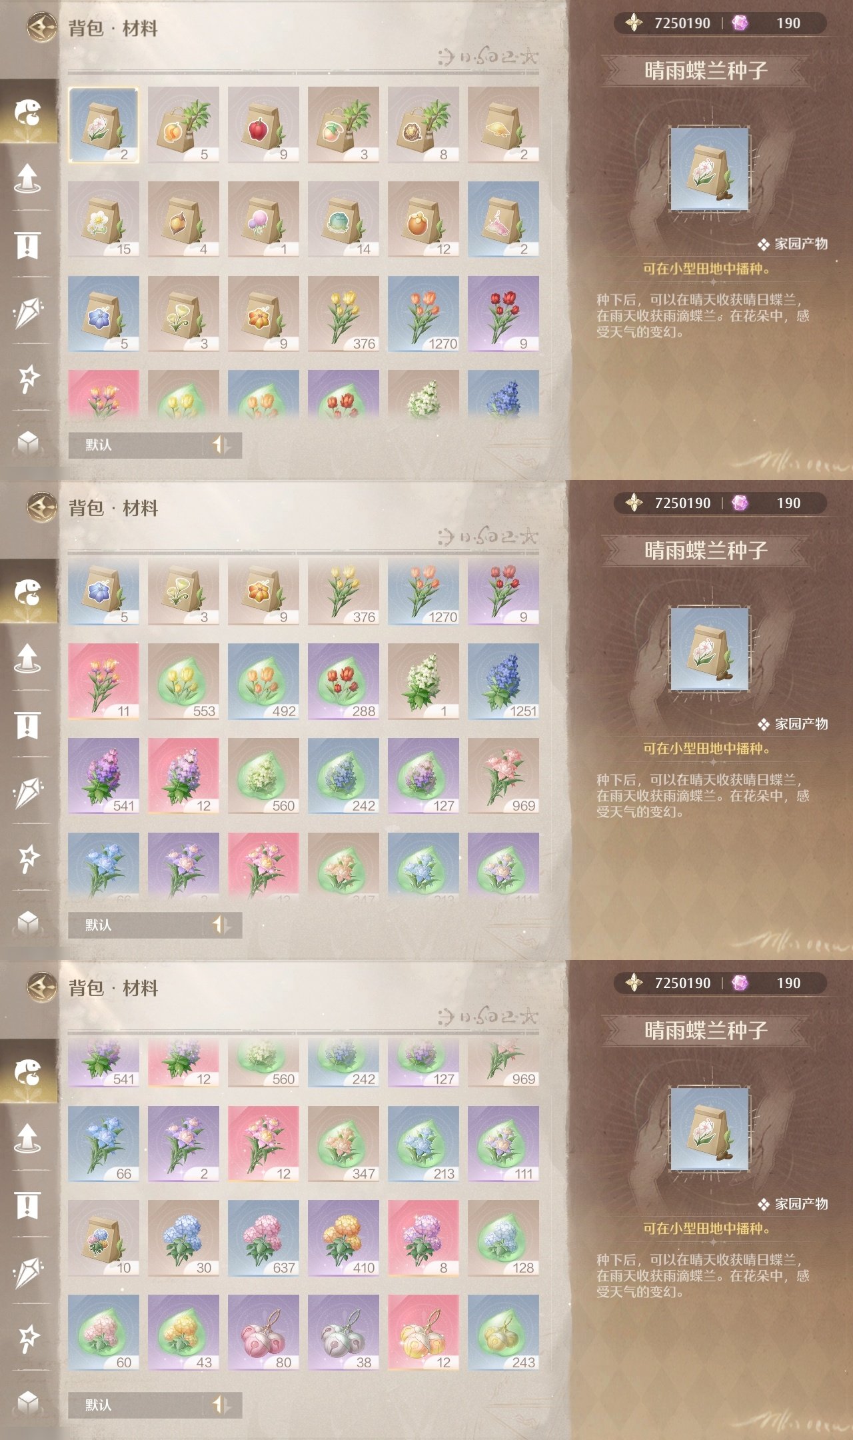Screen dimensions: 853x1440
Task: Select the yellow hydrangea essence drop showing 43
Action: click(x=183, y=1333)
